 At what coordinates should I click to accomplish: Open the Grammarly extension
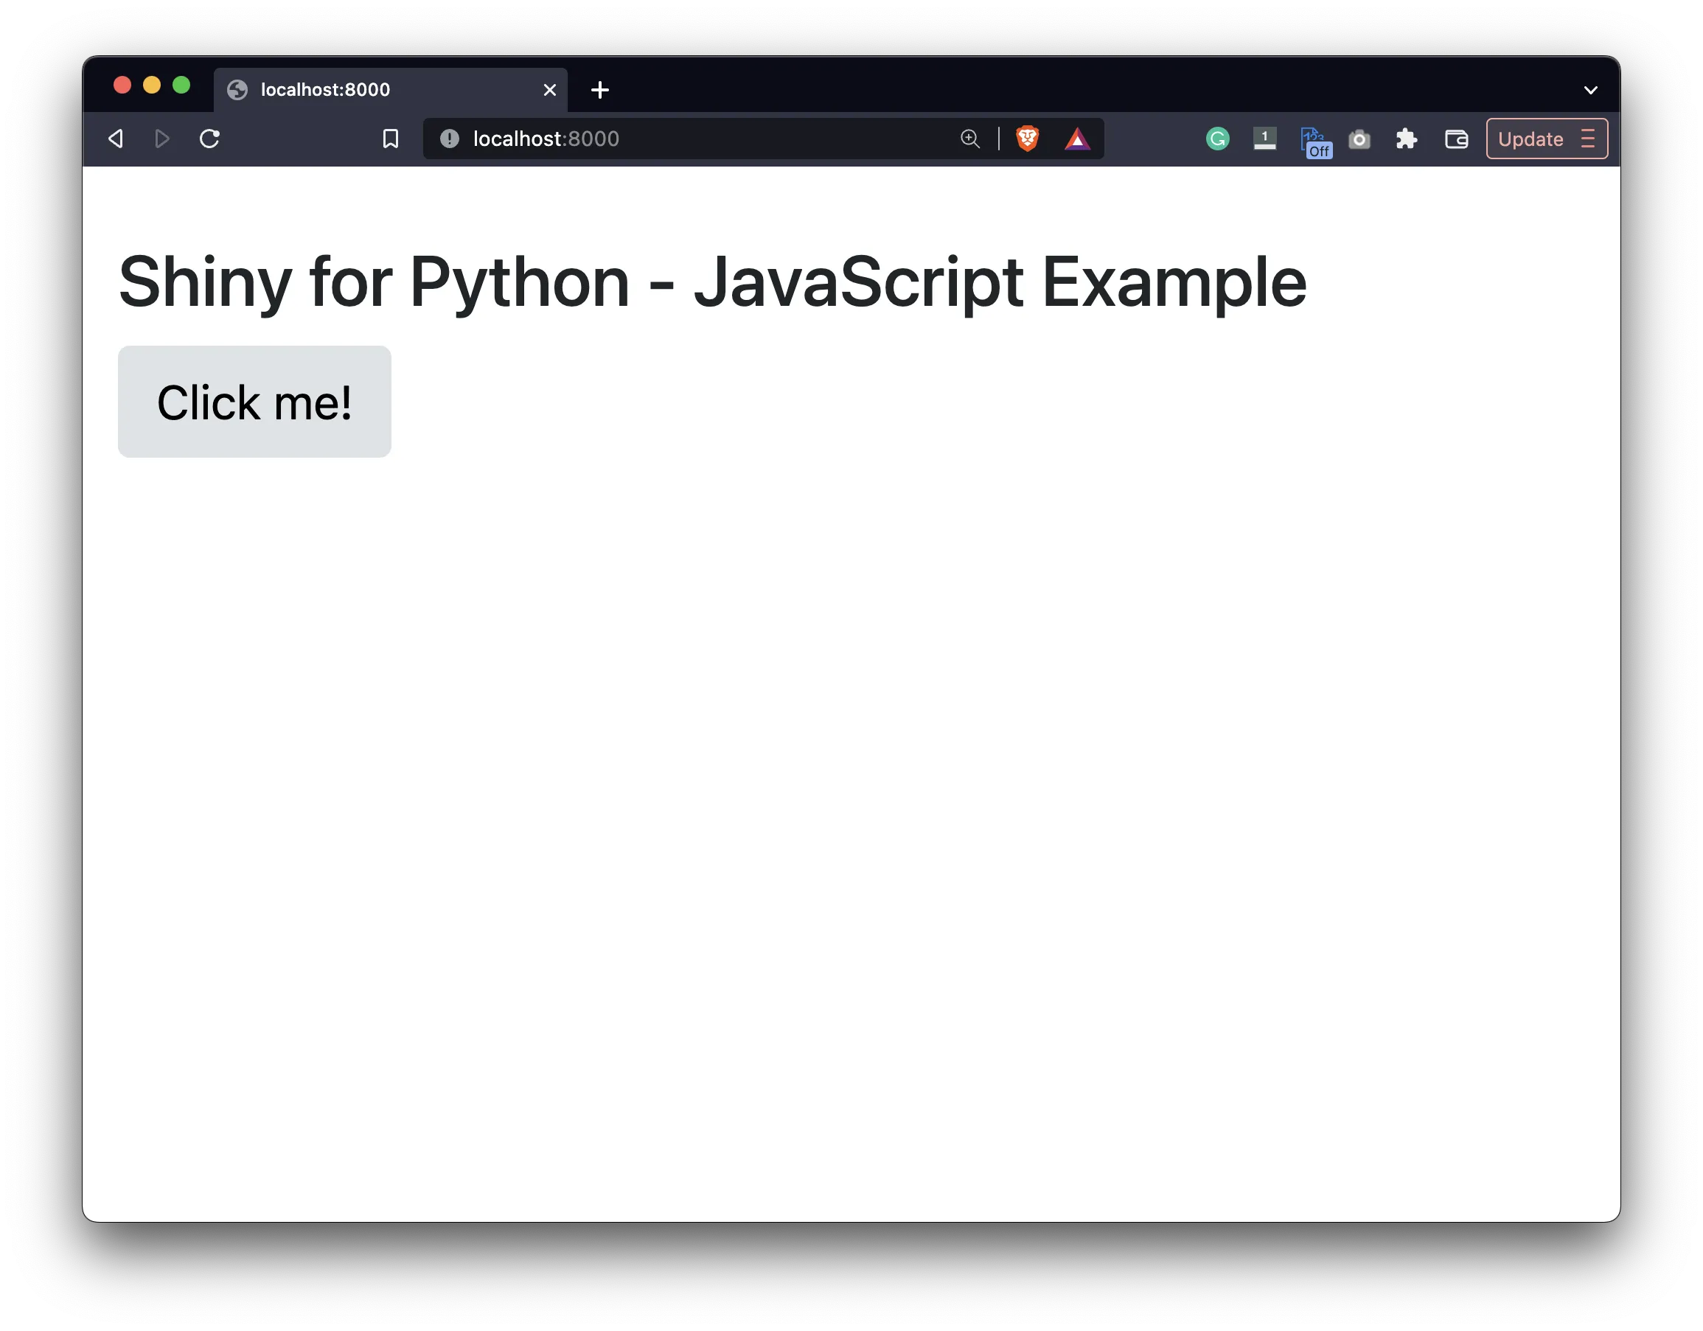(1217, 139)
